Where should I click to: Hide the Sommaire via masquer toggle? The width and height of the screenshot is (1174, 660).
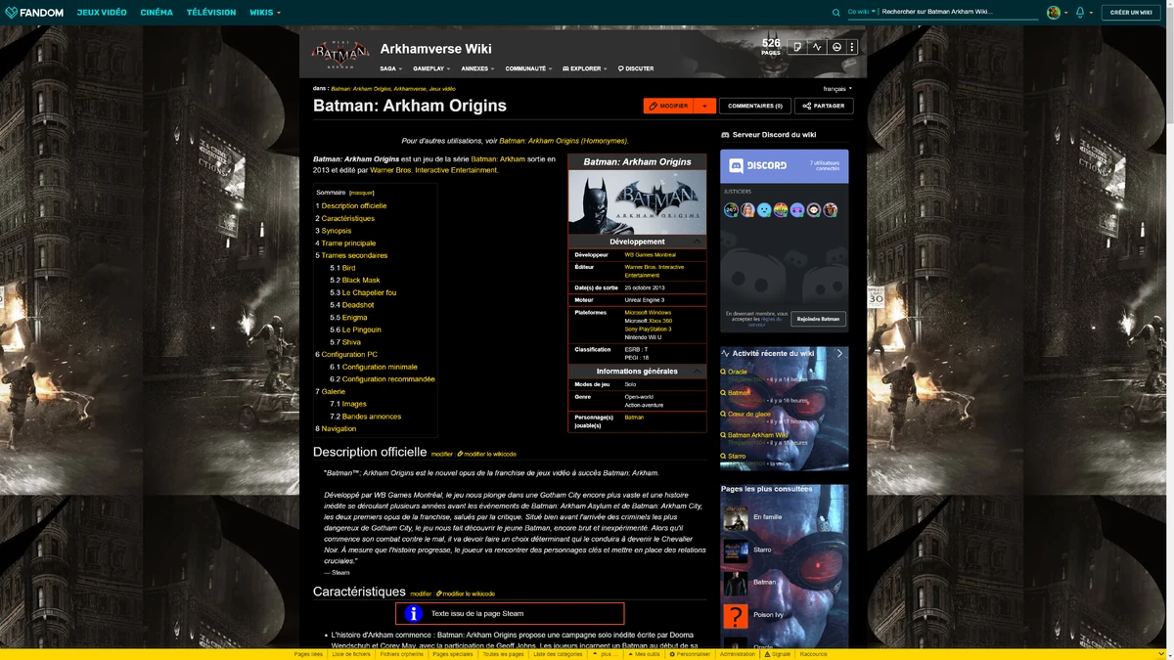[360, 192]
